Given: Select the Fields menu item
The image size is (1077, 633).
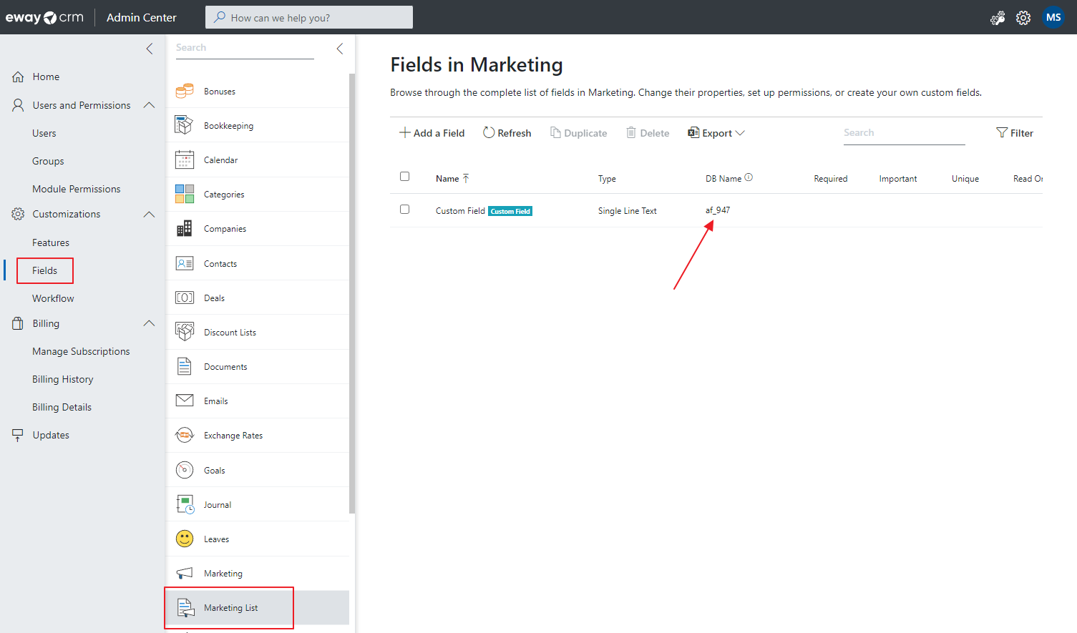Looking at the screenshot, I should click(x=44, y=270).
